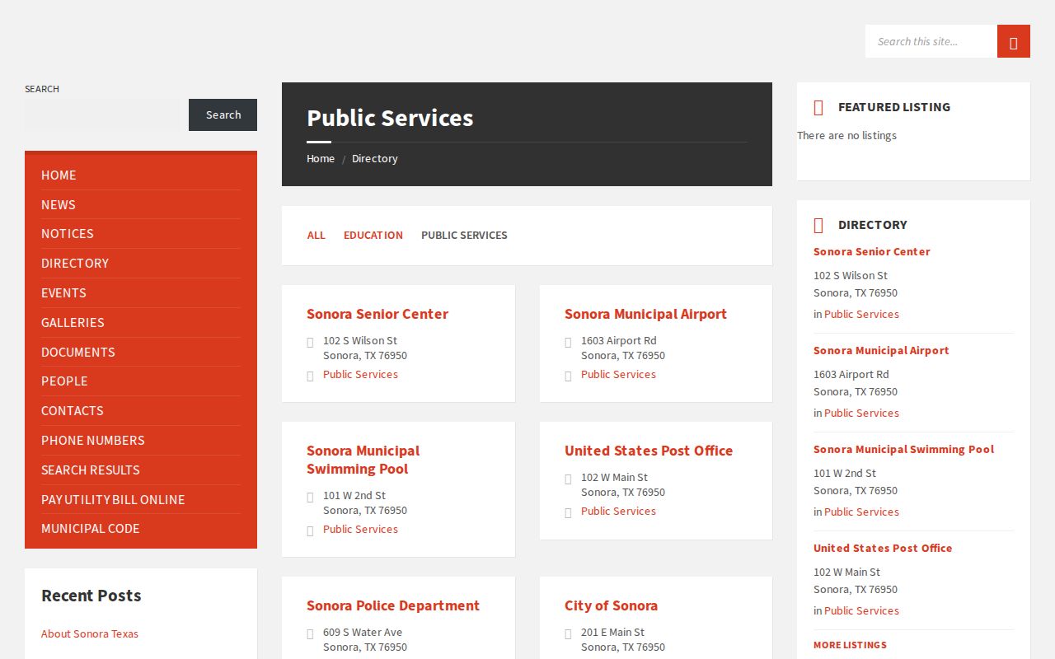1055x659 pixels.
Task: Click the map pin icon beside 201 E Main St
Action: click(x=568, y=633)
